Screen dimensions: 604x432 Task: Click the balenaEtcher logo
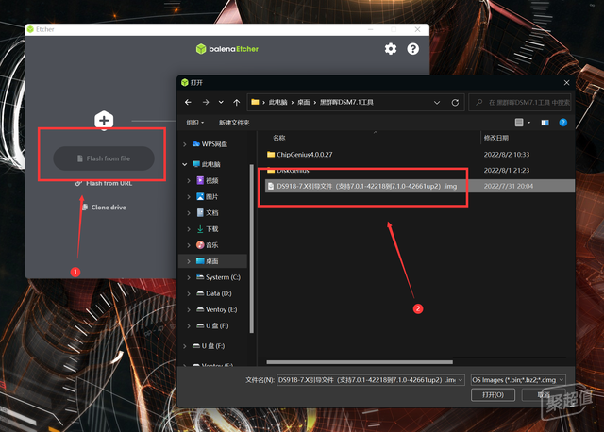(x=227, y=49)
